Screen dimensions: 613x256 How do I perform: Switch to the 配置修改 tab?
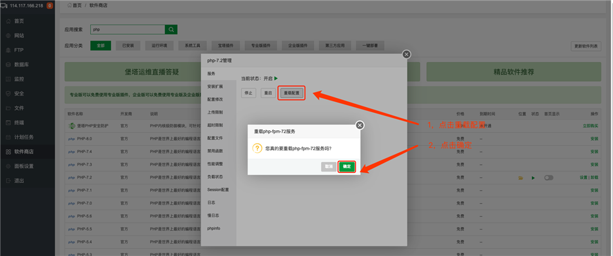coord(219,99)
